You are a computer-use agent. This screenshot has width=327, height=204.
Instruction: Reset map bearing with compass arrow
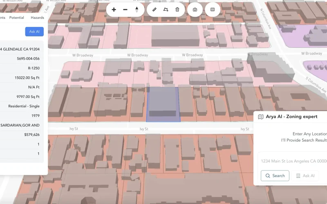(x=137, y=9)
